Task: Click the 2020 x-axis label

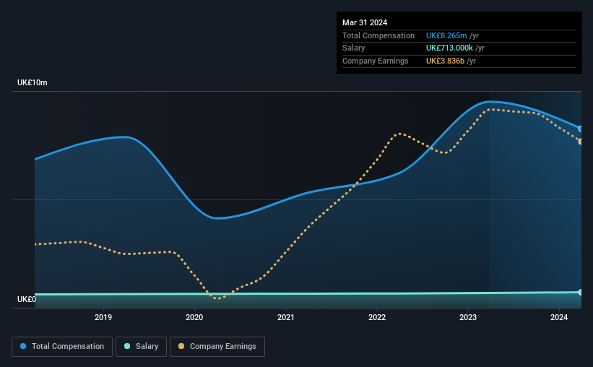Action: click(194, 317)
